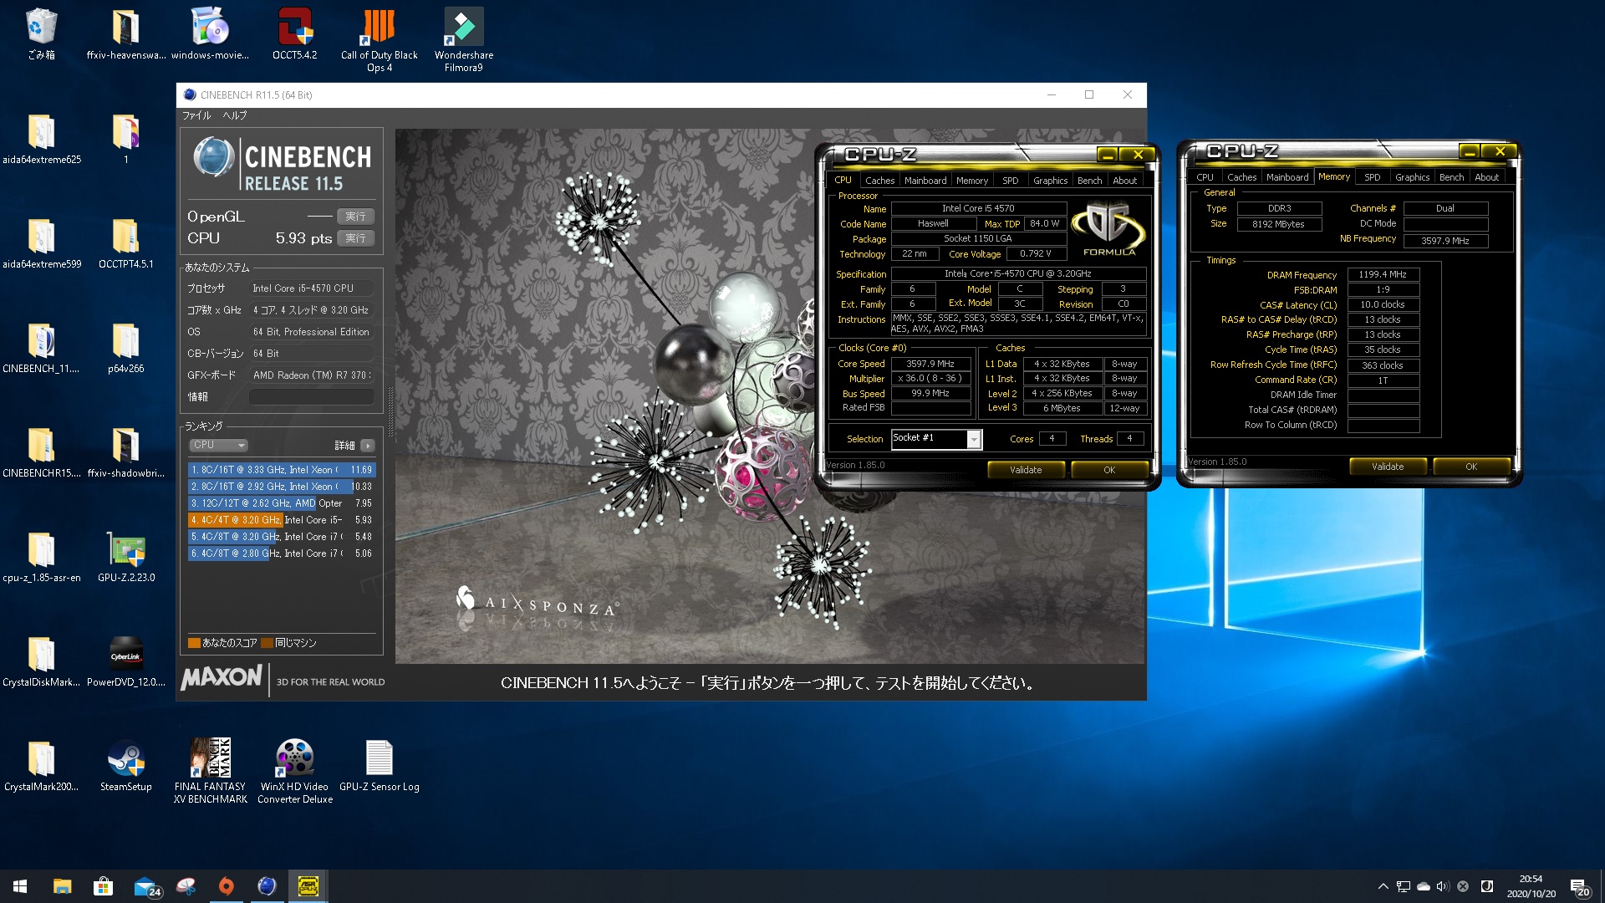Screen dimensions: 1605x903
Task: Click the DRAM Frequency 1199.4 MHz value
Action: [x=1383, y=274]
